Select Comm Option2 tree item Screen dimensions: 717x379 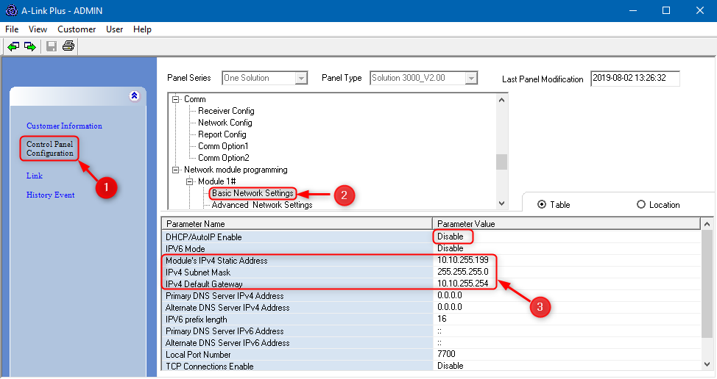click(224, 158)
